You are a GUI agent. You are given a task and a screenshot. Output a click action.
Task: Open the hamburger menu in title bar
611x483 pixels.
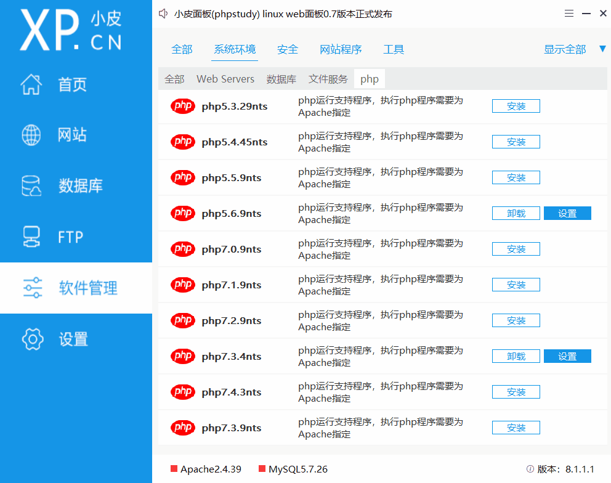click(569, 14)
